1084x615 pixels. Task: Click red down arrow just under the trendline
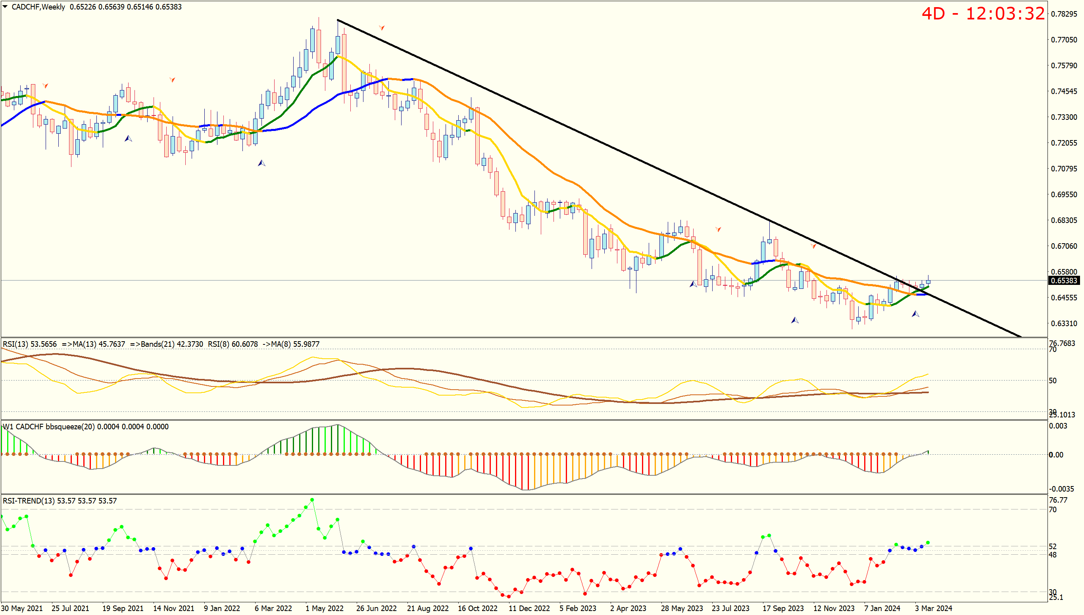coord(813,246)
